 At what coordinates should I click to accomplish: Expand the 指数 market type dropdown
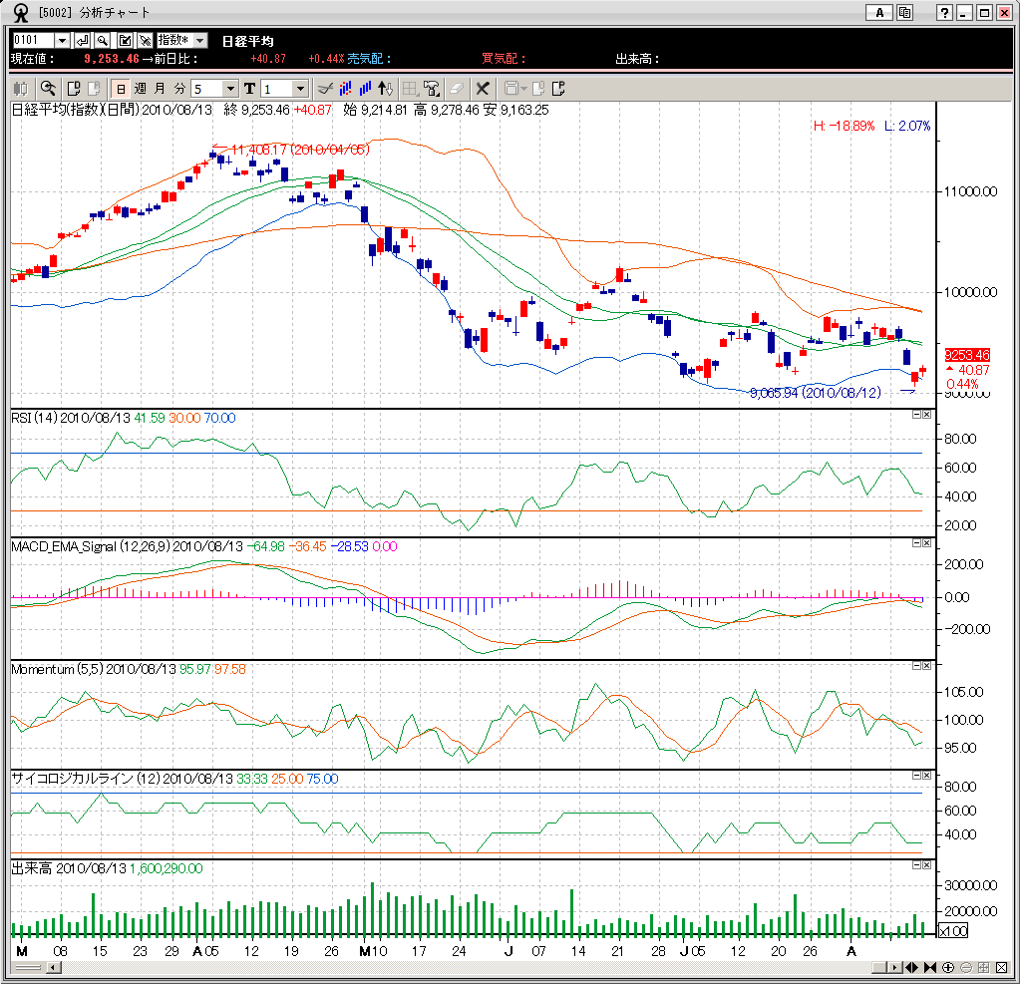pyautogui.click(x=199, y=40)
